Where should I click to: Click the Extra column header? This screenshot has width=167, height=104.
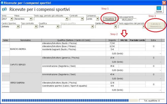pyautogui.click(x=153, y=40)
